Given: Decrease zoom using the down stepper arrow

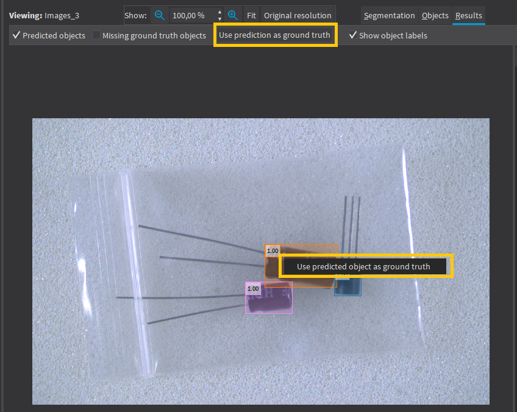Looking at the screenshot, I should (x=219, y=18).
